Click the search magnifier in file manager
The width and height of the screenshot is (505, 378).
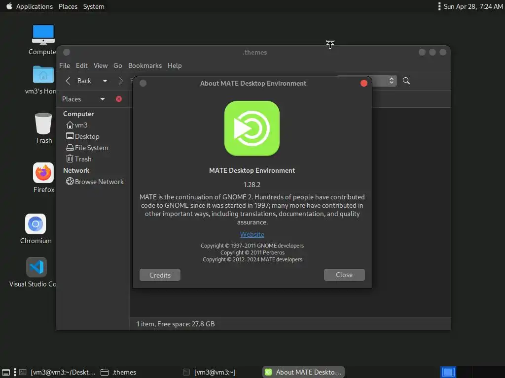click(x=406, y=81)
